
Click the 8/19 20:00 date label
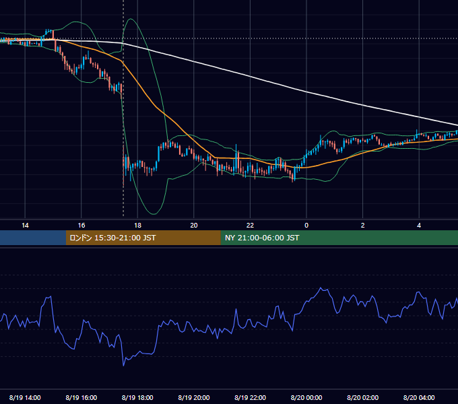194,397
